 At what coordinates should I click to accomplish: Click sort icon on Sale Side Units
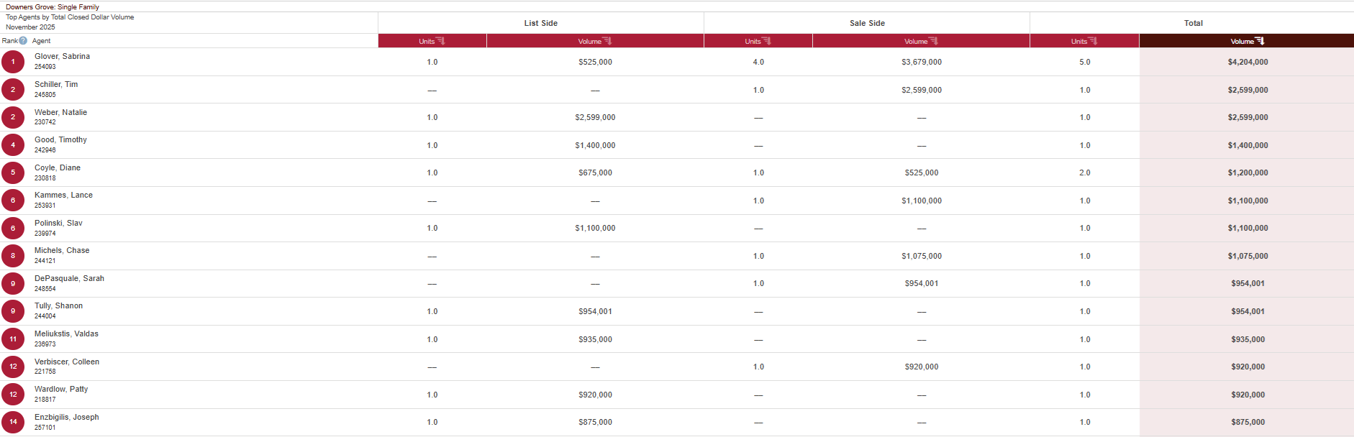766,41
